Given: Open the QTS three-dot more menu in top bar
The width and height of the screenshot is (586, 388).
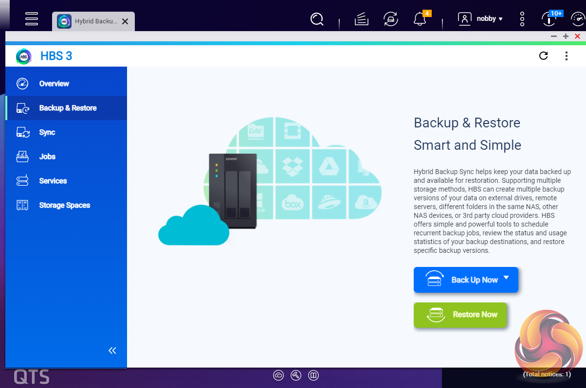Looking at the screenshot, I should [x=522, y=19].
